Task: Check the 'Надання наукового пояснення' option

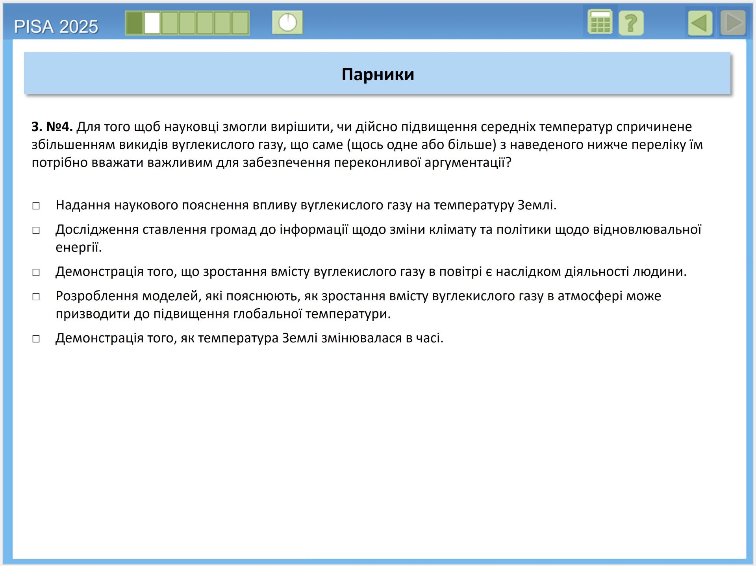Action: [x=36, y=206]
